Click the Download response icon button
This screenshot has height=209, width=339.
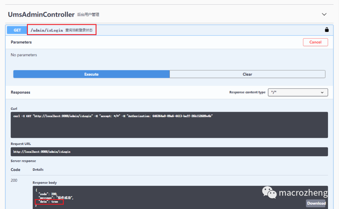point(316,203)
